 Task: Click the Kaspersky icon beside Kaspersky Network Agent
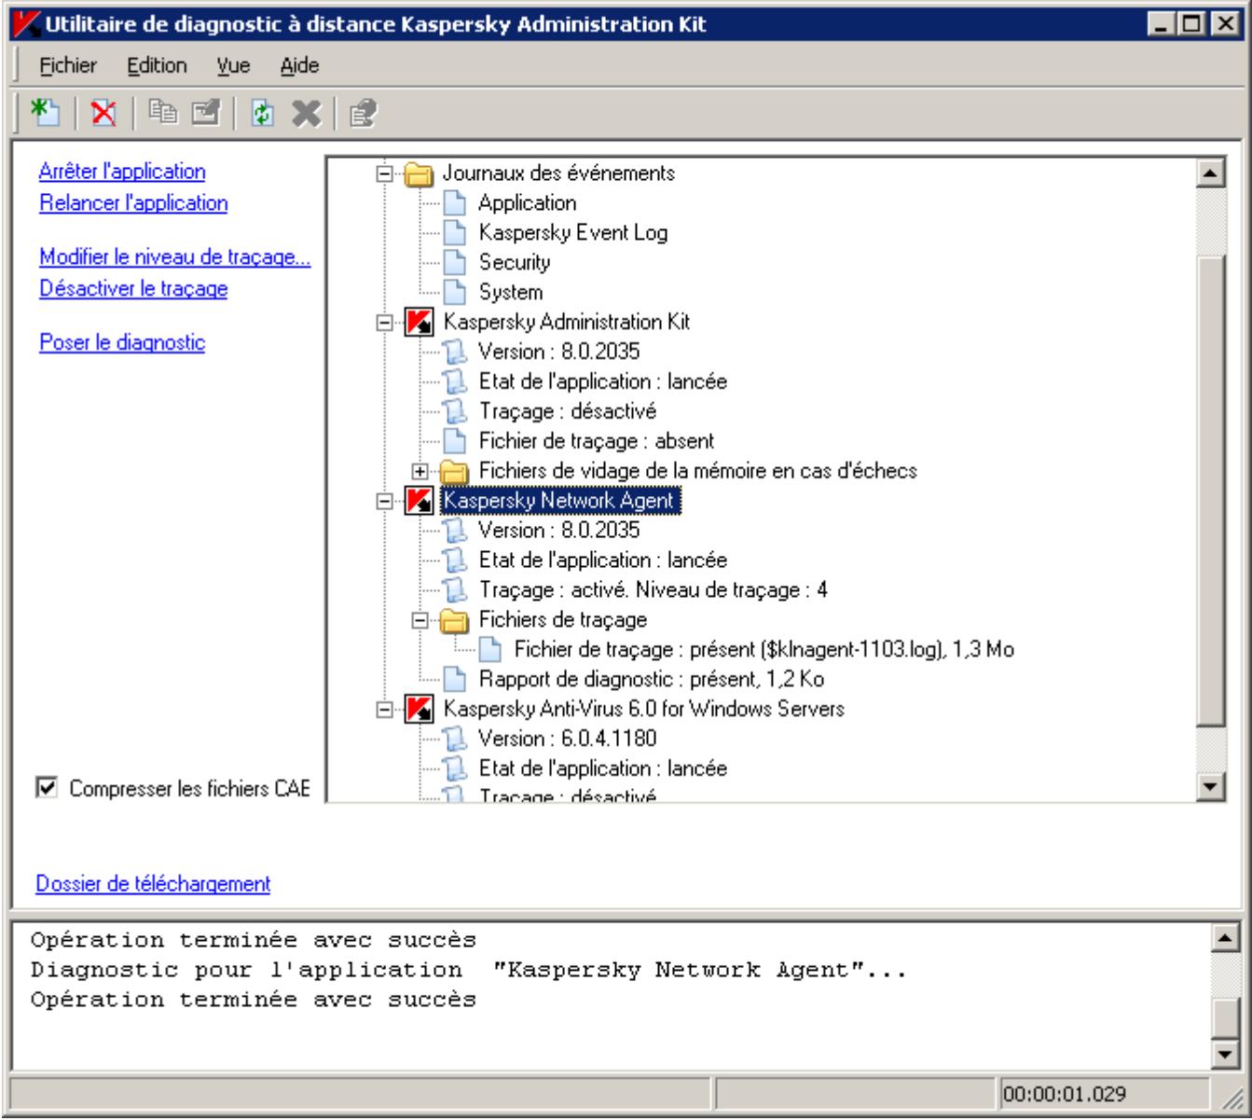[419, 502]
